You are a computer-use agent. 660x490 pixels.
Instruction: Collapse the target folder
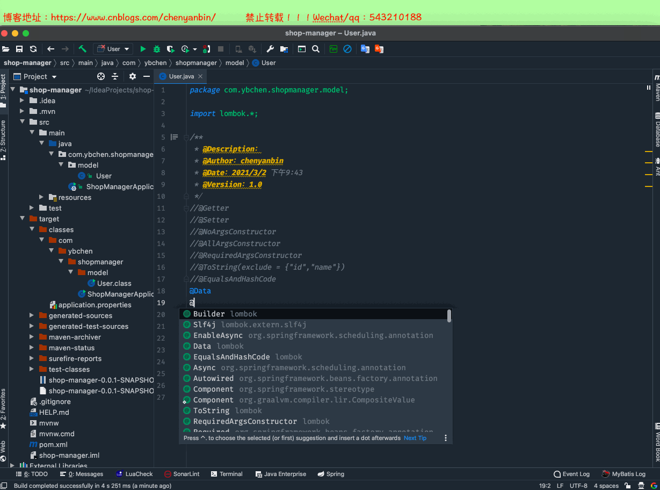click(x=21, y=219)
